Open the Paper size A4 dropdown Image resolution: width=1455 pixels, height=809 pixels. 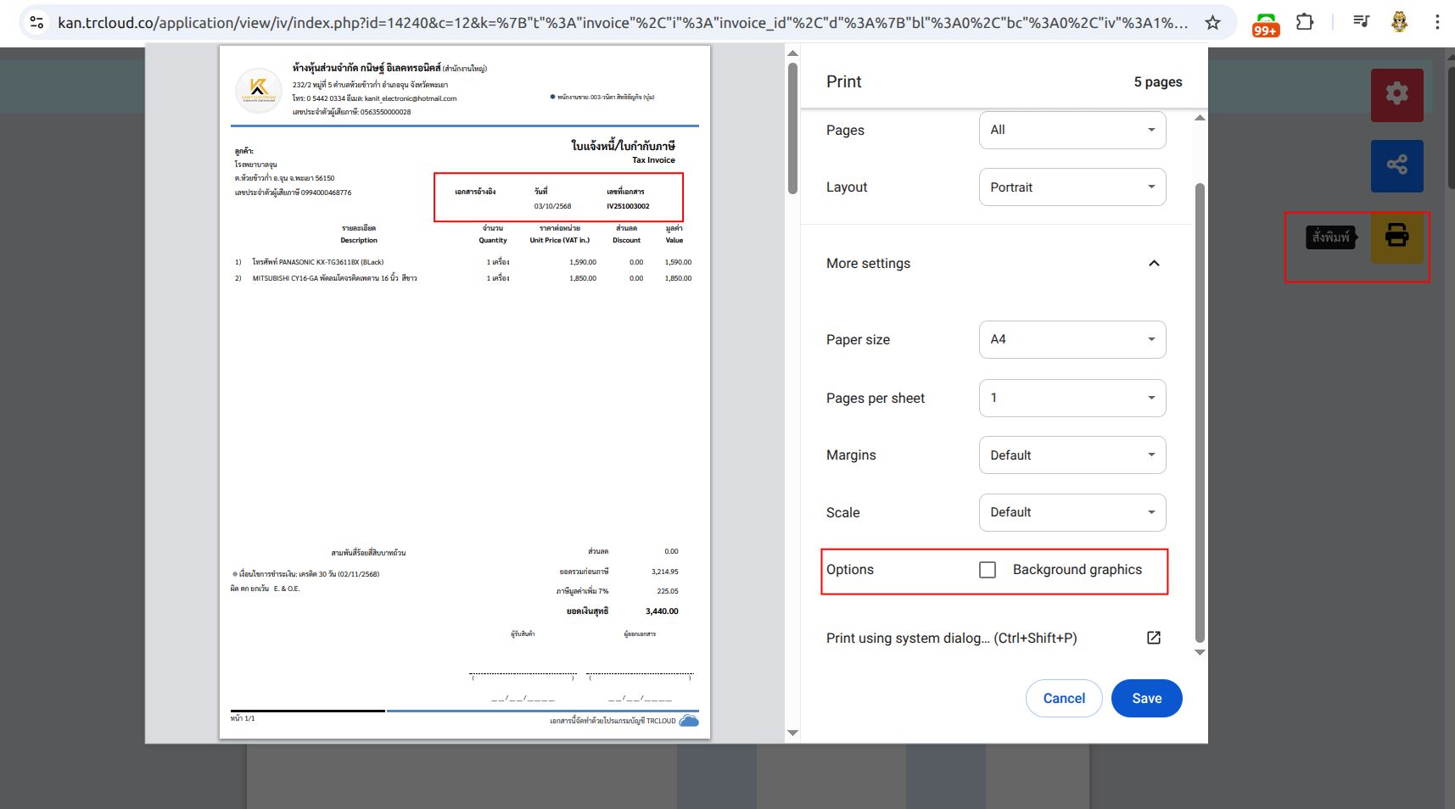point(1072,339)
